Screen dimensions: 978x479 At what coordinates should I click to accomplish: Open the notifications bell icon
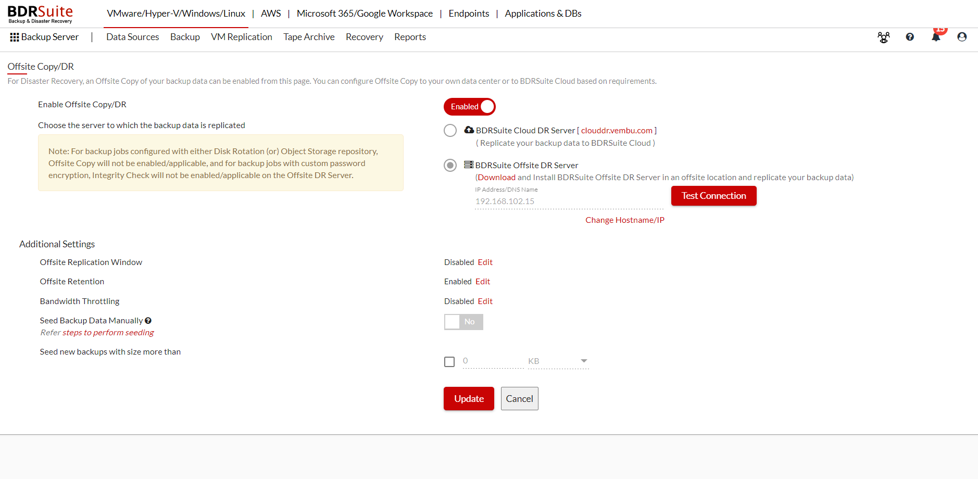pos(936,37)
